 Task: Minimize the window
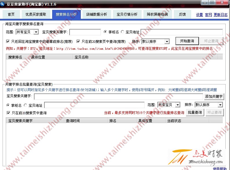pyautogui.click(x=205, y=3)
